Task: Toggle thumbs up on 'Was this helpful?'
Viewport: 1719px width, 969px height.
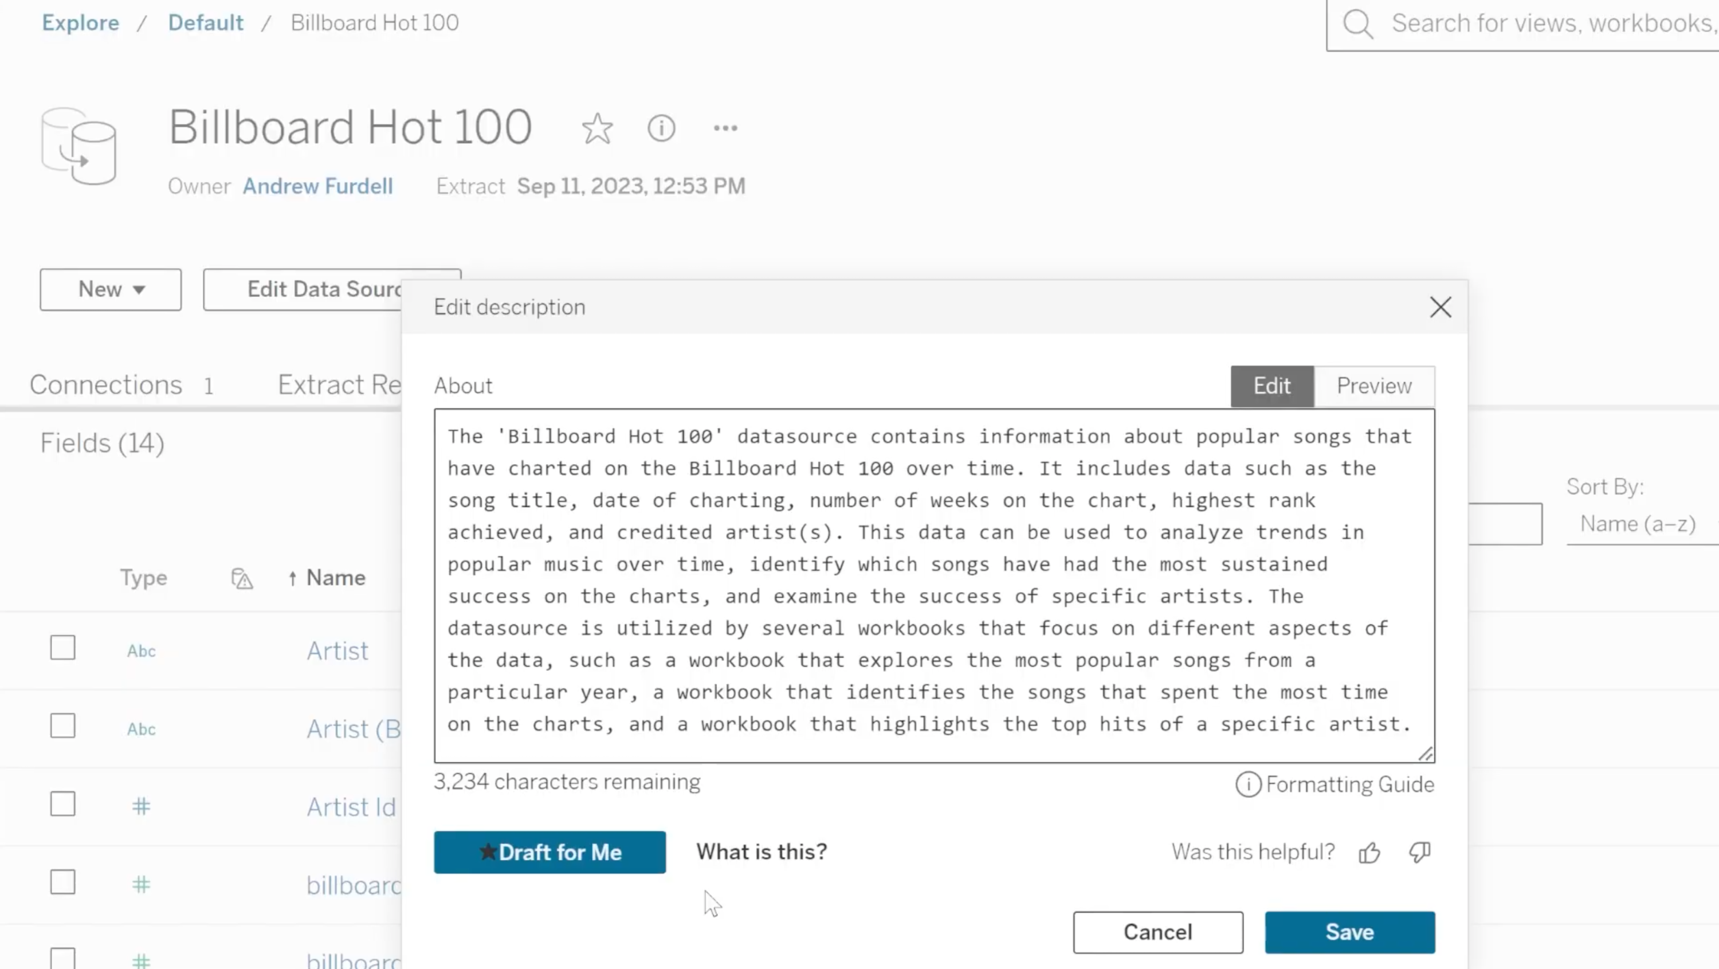Action: [1369, 852]
